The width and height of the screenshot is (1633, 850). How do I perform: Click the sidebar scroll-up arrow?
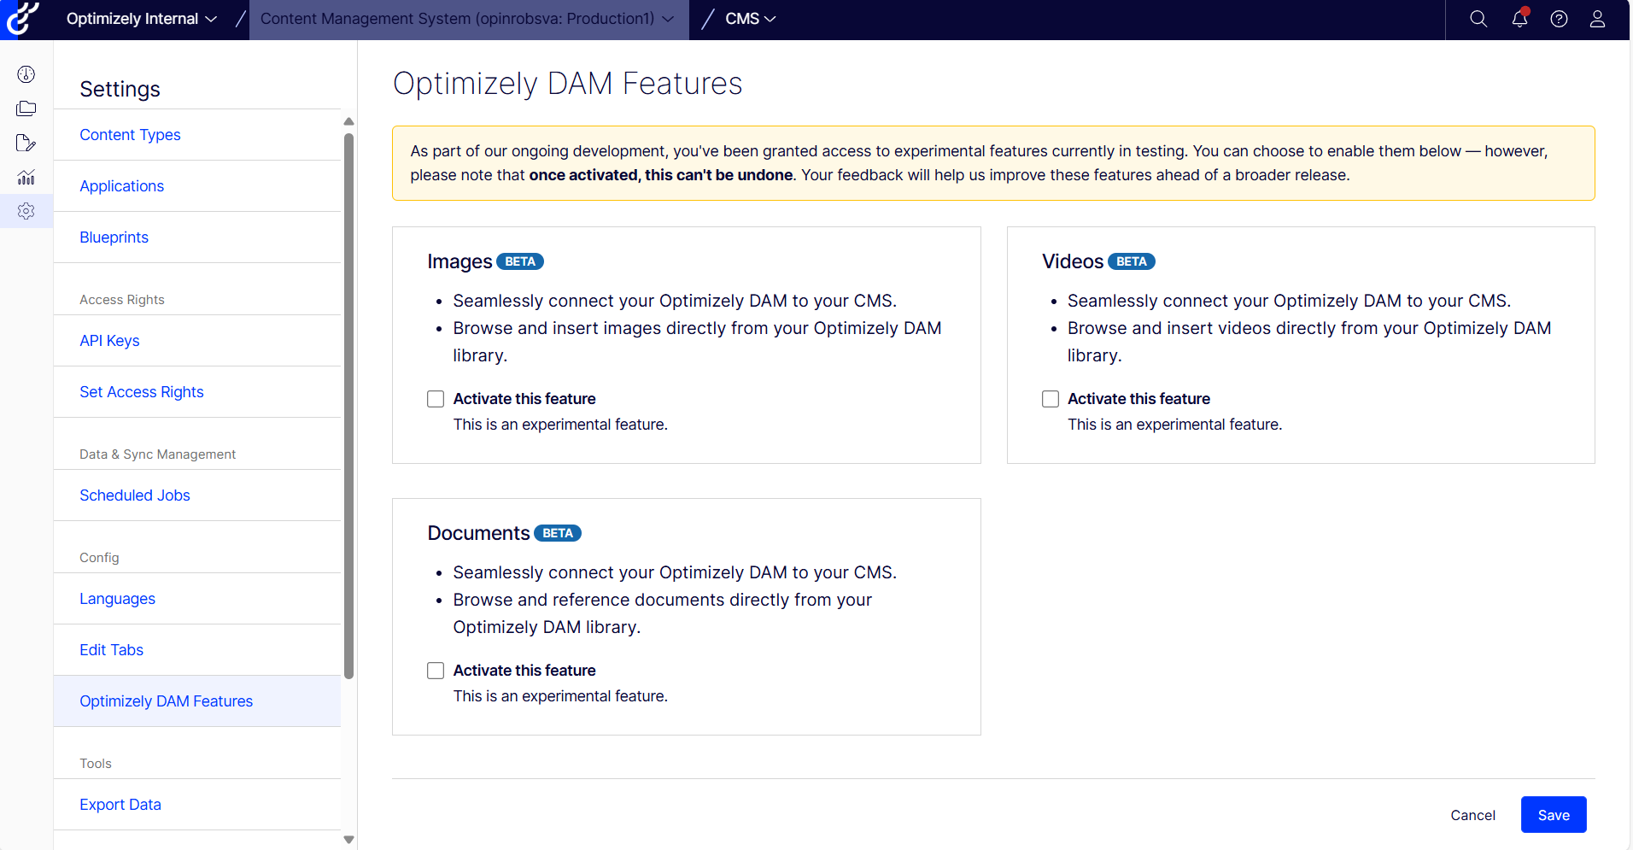click(x=348, y=121)
